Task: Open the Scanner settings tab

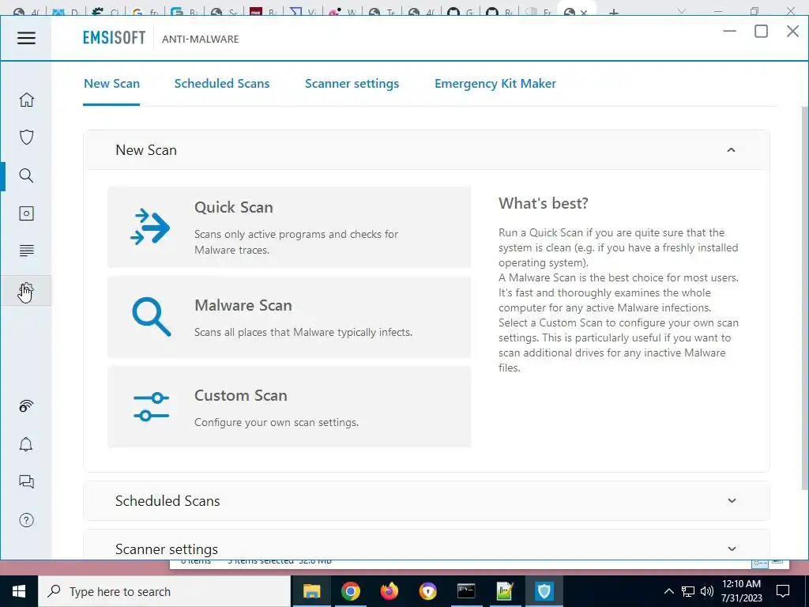Action: 352,84
